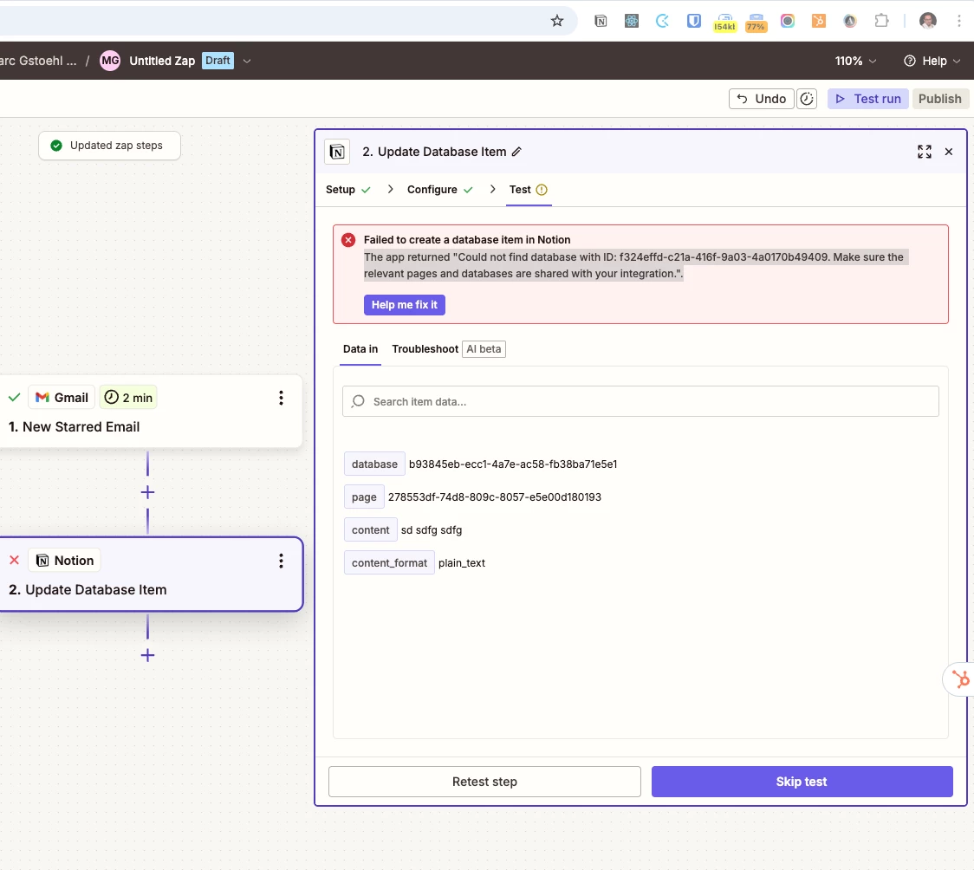974x870 pixels.
Task: Click the red error icon in alert
Action: click(348, 240)
